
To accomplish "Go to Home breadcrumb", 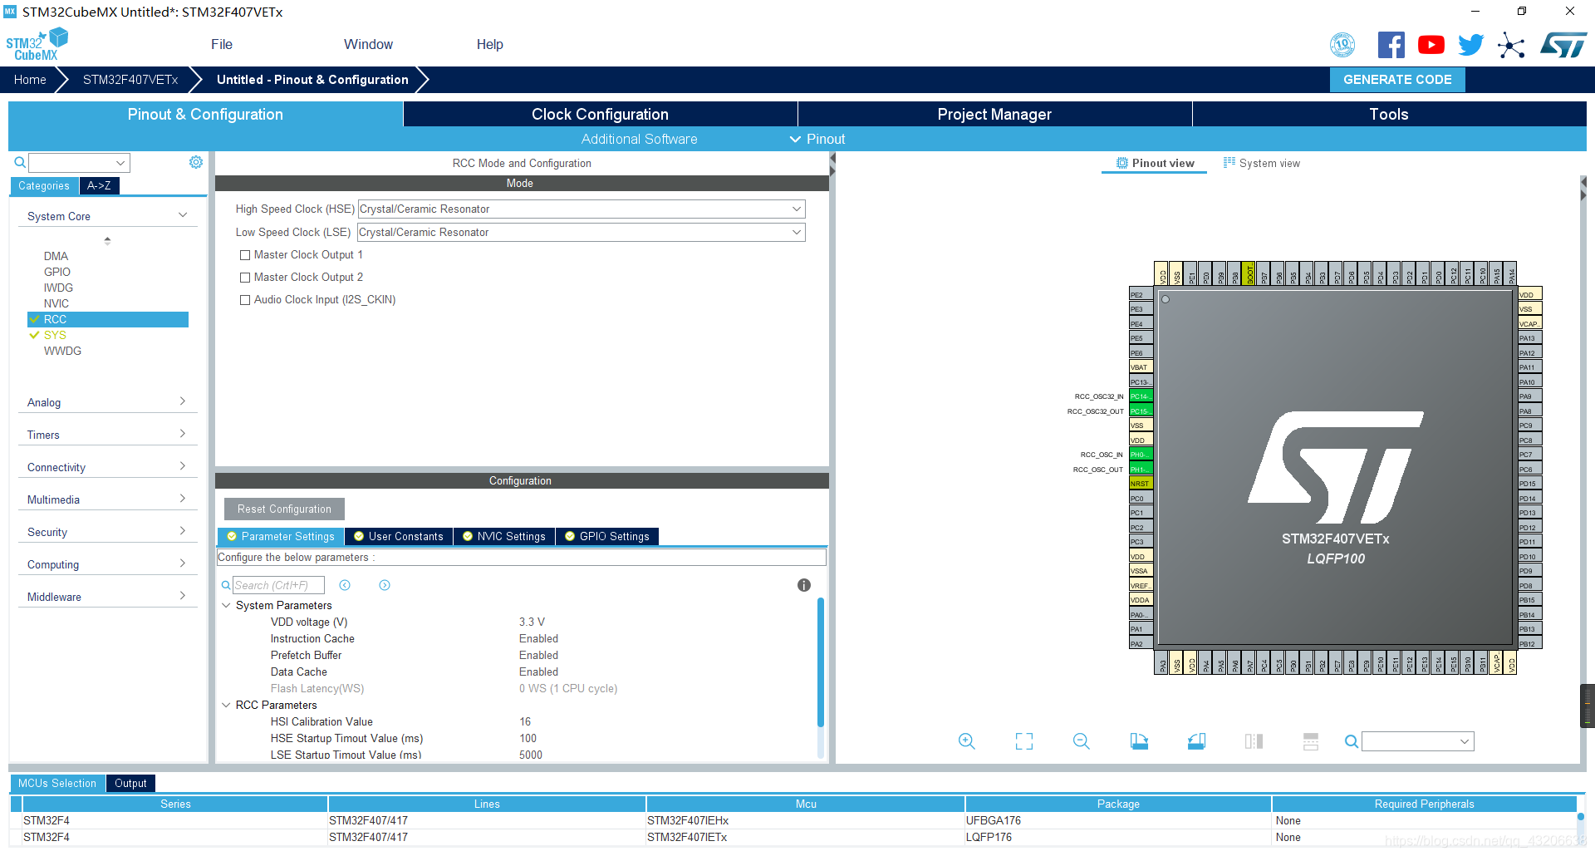I will (30, 80).
